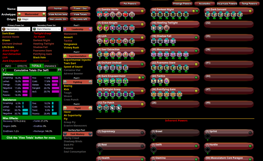Toggle Enchant Undead's green status light
This screenshot has height=161, width=263.
coord(142,64)
